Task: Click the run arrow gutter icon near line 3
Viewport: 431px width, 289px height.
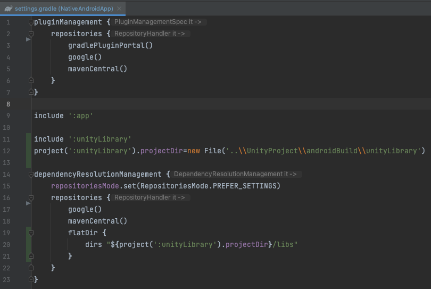Action: [x=28, y=39]
